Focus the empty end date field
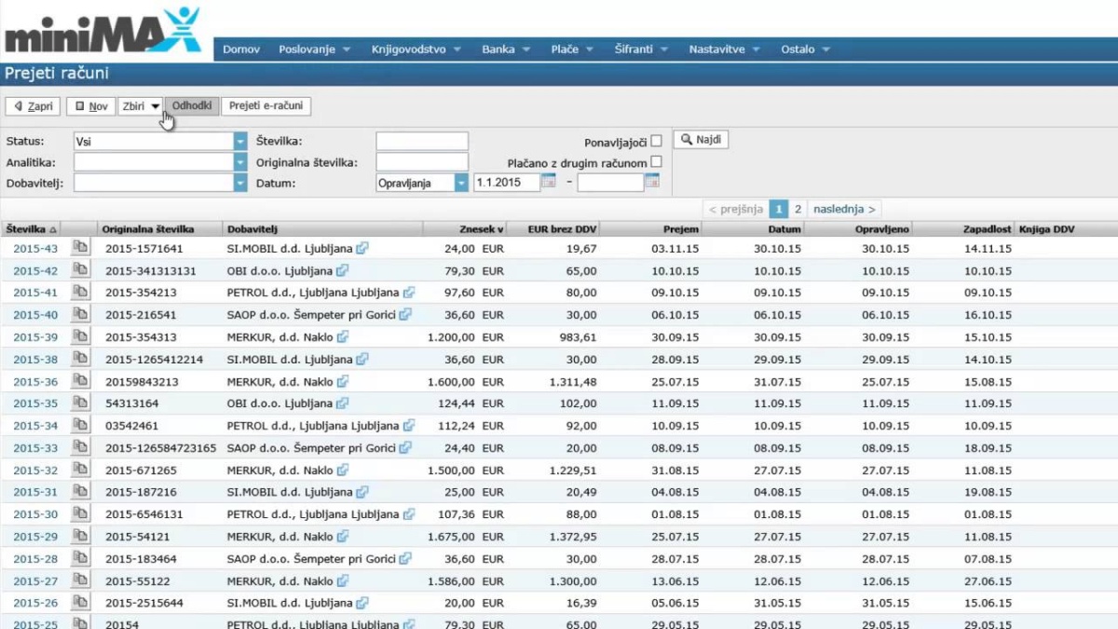Screen dimensions: 1118x629 (x=610, y=183)
